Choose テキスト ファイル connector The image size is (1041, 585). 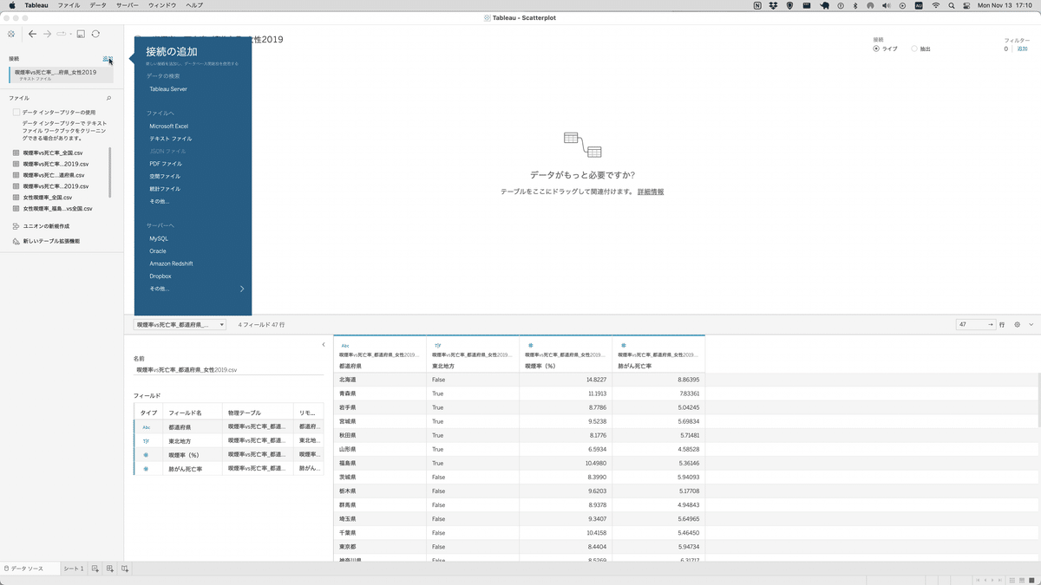click(x=171, y=139)
